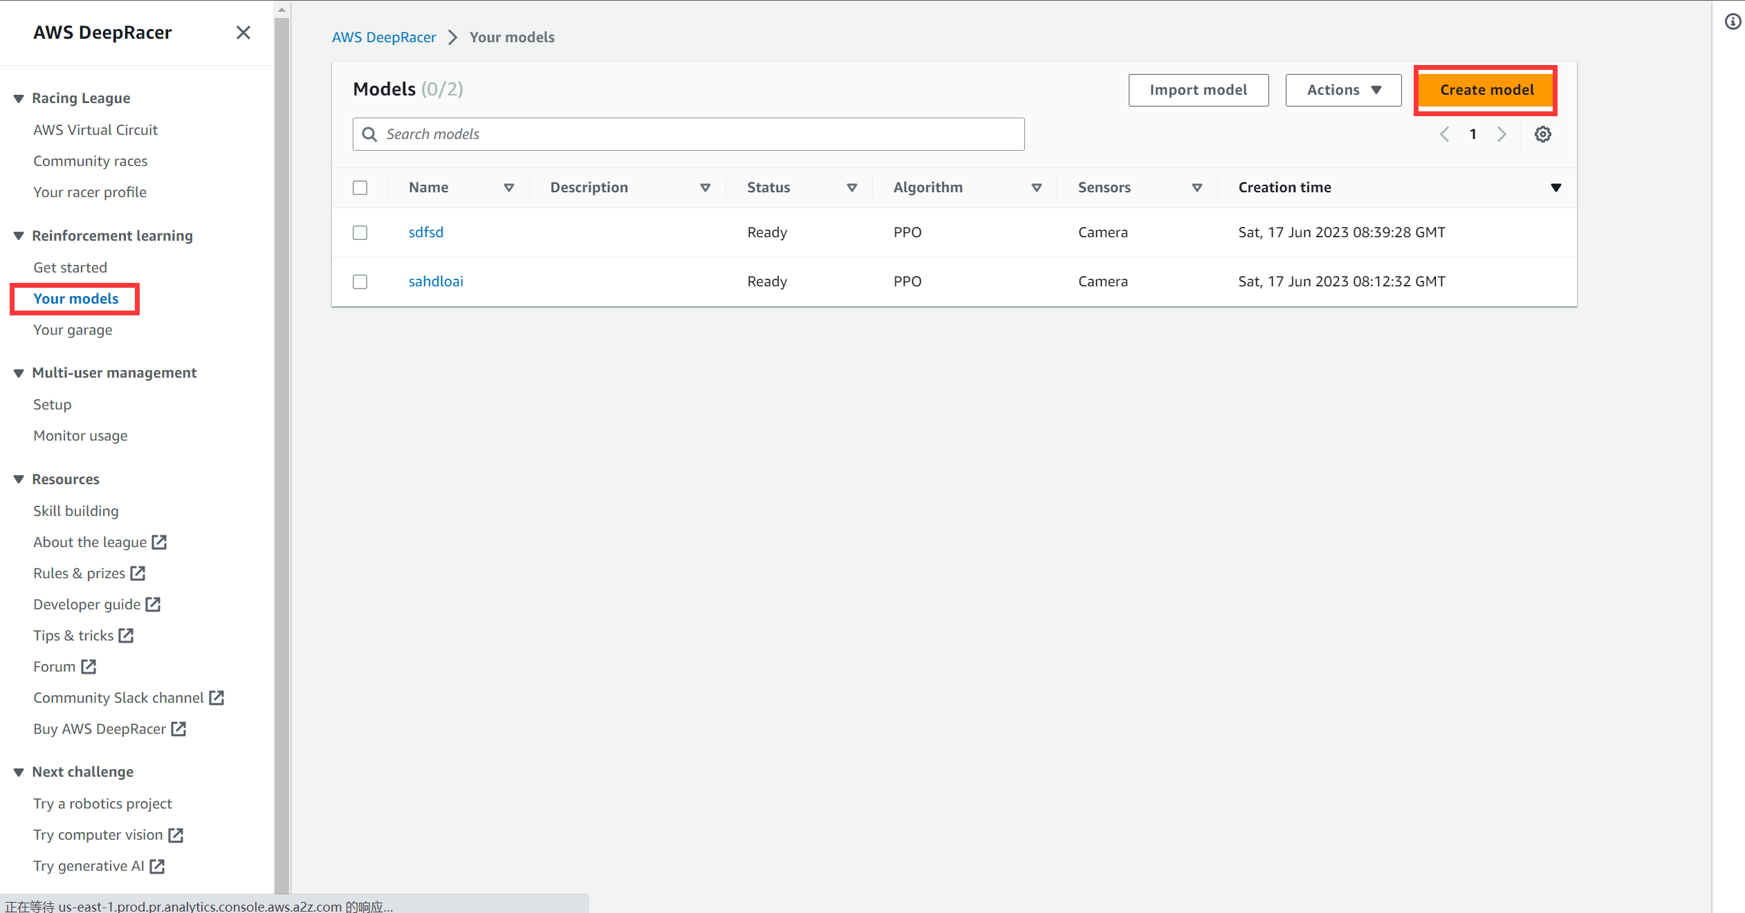
Task: Check the box for model sahdloai
Action: click(x=360, y=282)
